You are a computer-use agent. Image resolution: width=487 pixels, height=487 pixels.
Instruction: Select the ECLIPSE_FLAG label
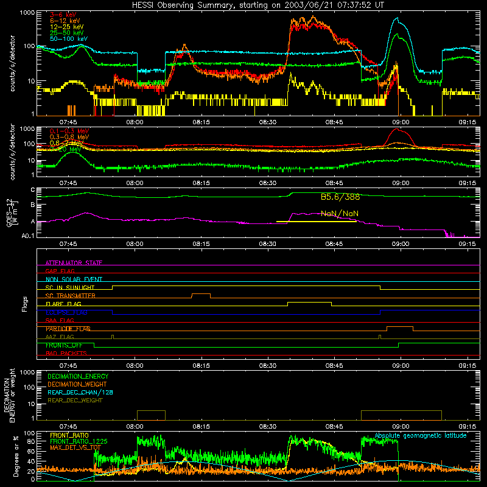(66, 312)
